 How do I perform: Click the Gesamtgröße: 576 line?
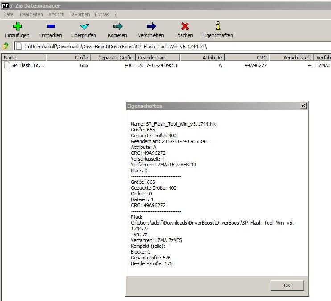pos(150,258)
